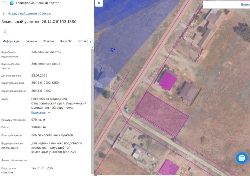The image size is (250, 176).
Task: Click cadastral cost 147 310,13 руб.
Action: [x=42, y=168]
